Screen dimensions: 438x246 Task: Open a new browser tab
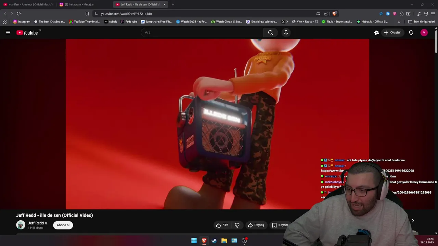173,4
